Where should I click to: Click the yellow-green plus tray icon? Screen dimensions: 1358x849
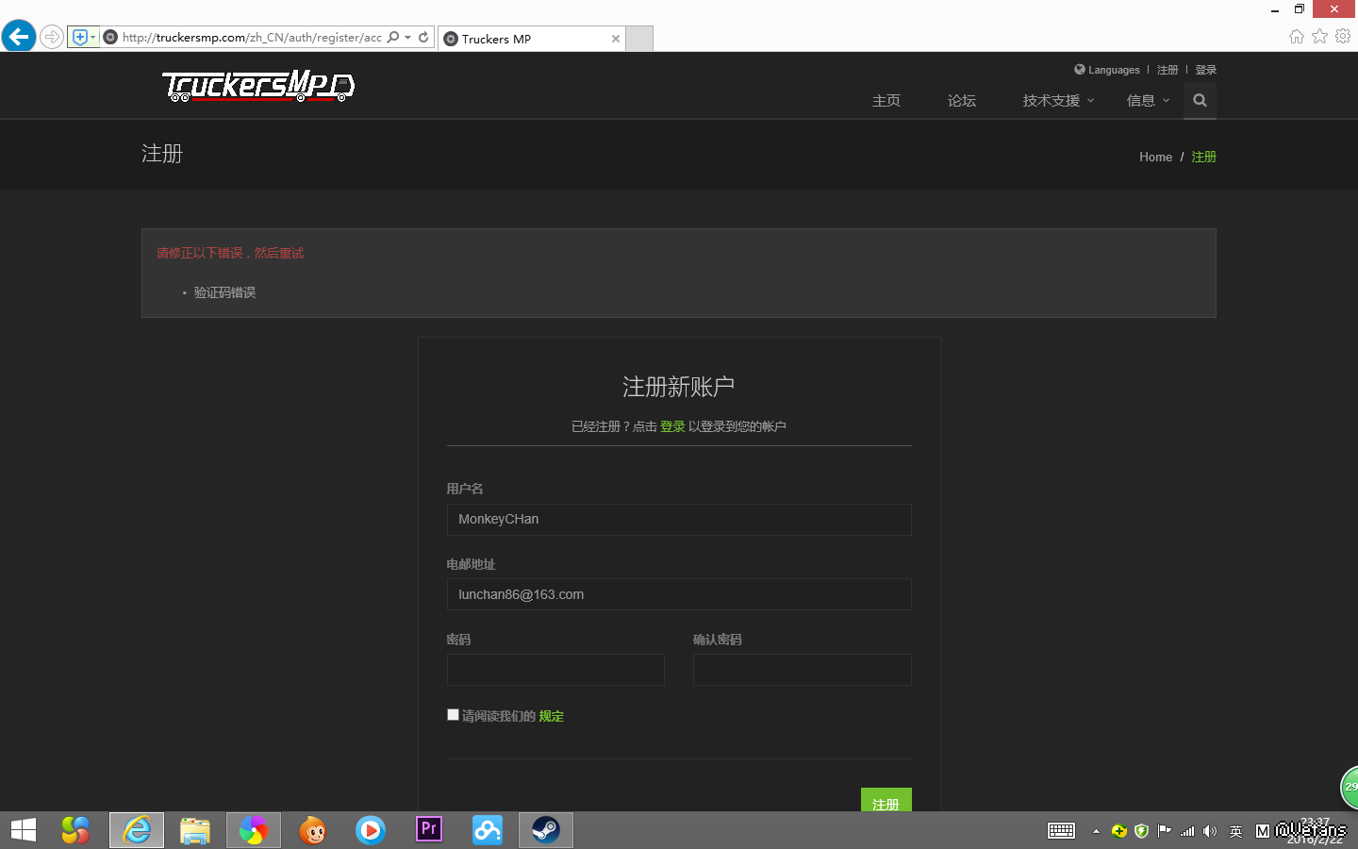pos(1119,831)
